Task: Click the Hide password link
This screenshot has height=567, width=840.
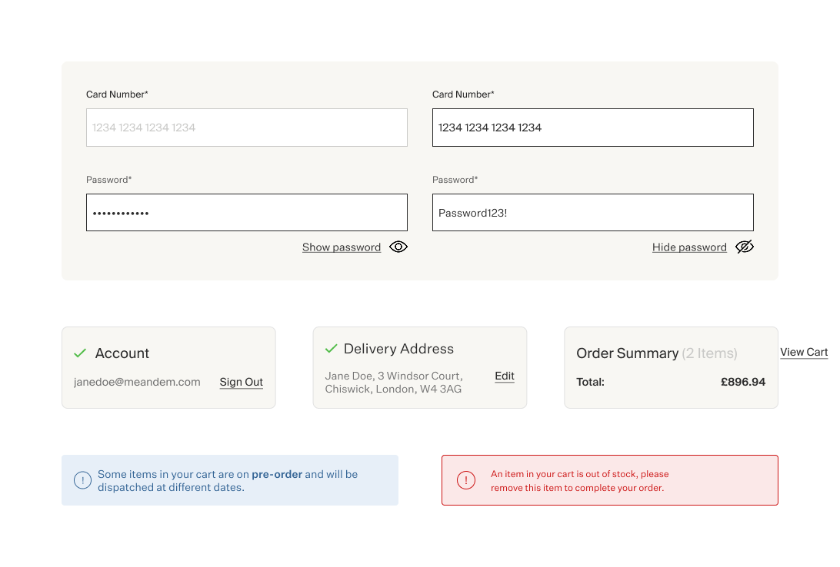Action: [689, 247]
